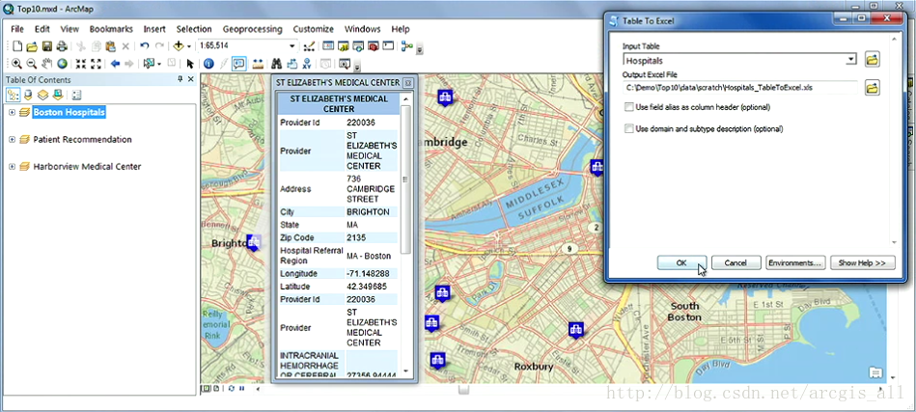Screen dimensions: 916x412
Task: Select the Identify tool icon
Action: pyautogui.click(x=208, y=64)
